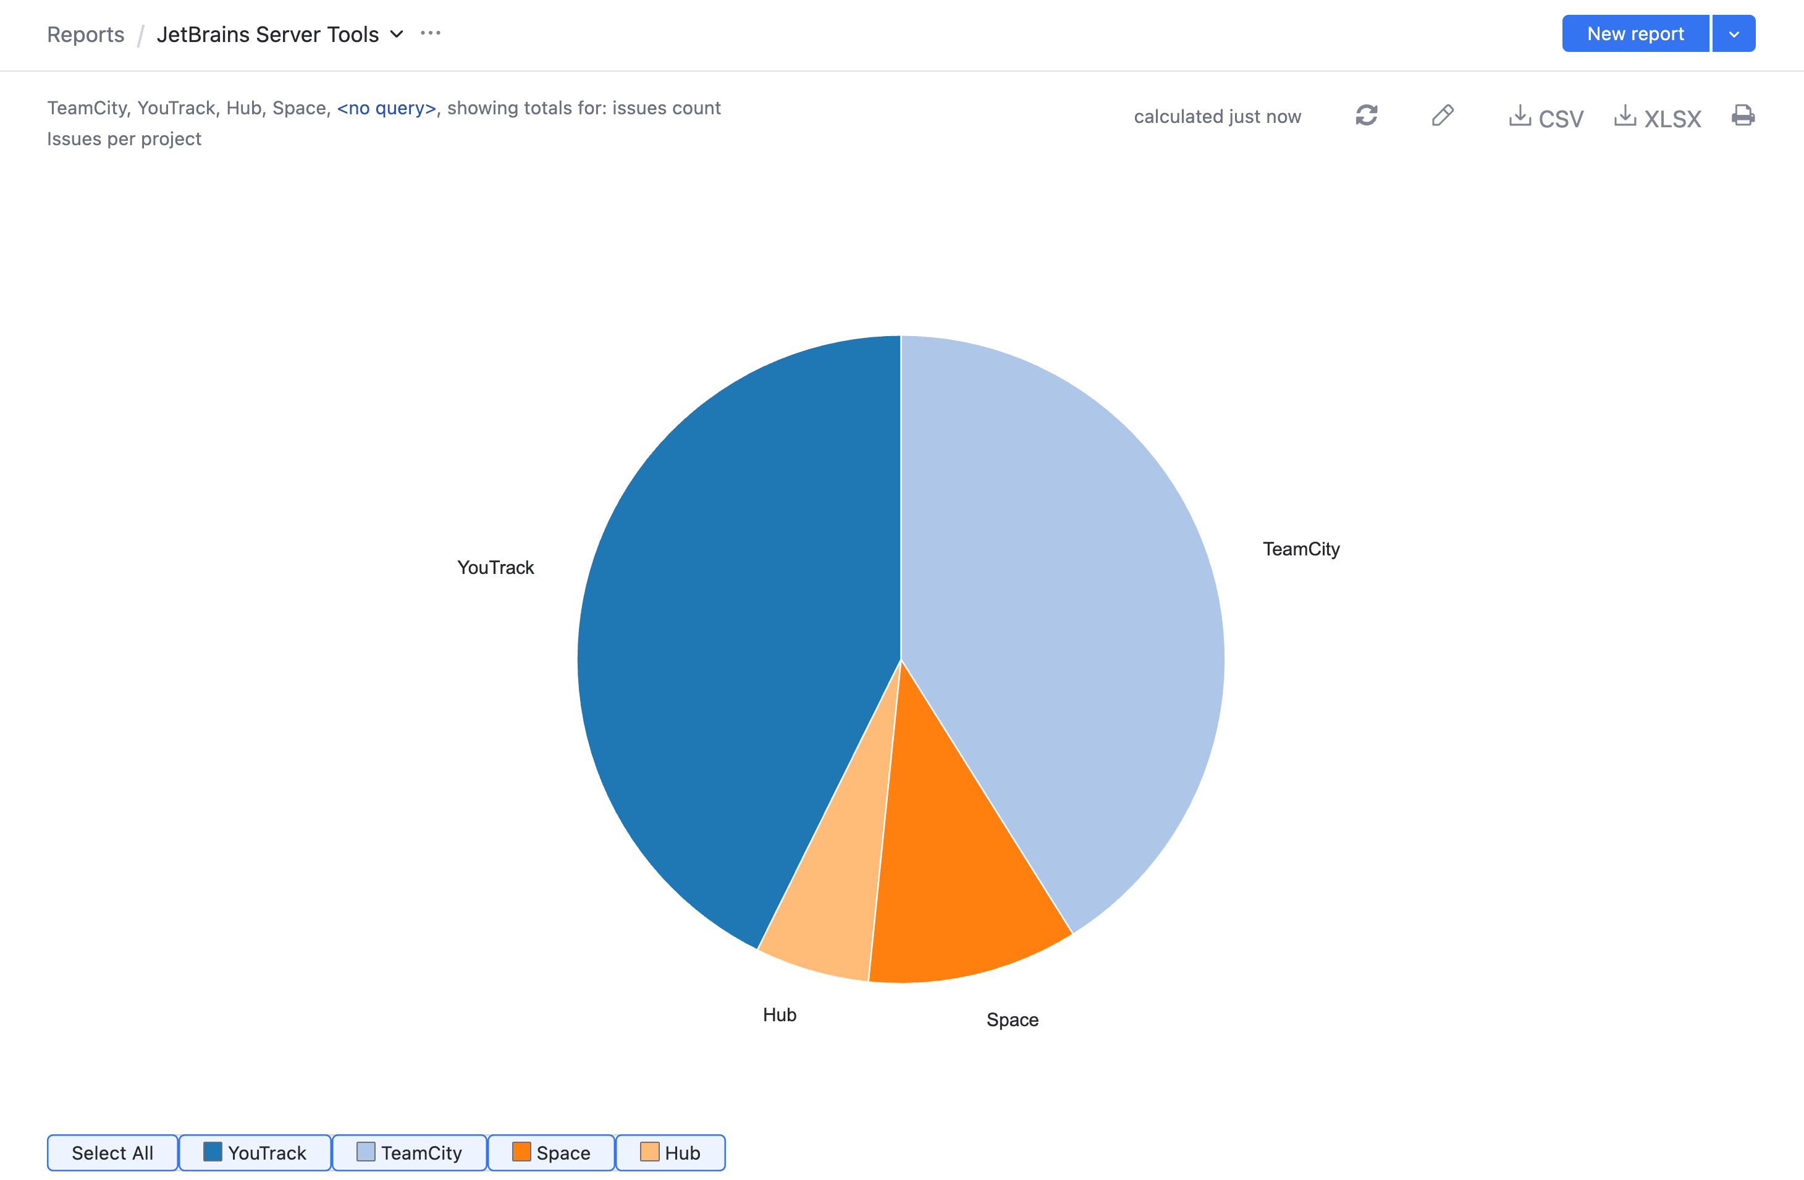
Task: Export the report to XLSX
Action: click(1657, 117)
